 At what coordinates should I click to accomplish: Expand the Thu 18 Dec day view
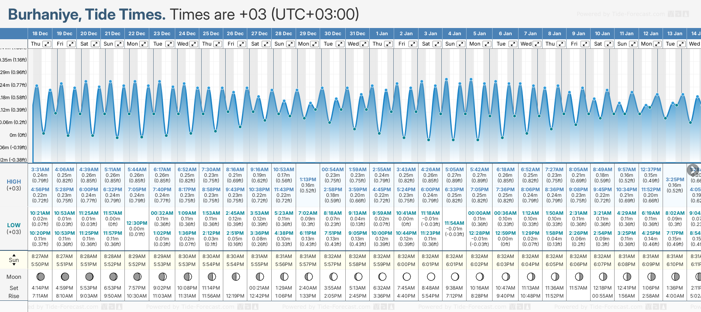point(47,44)
